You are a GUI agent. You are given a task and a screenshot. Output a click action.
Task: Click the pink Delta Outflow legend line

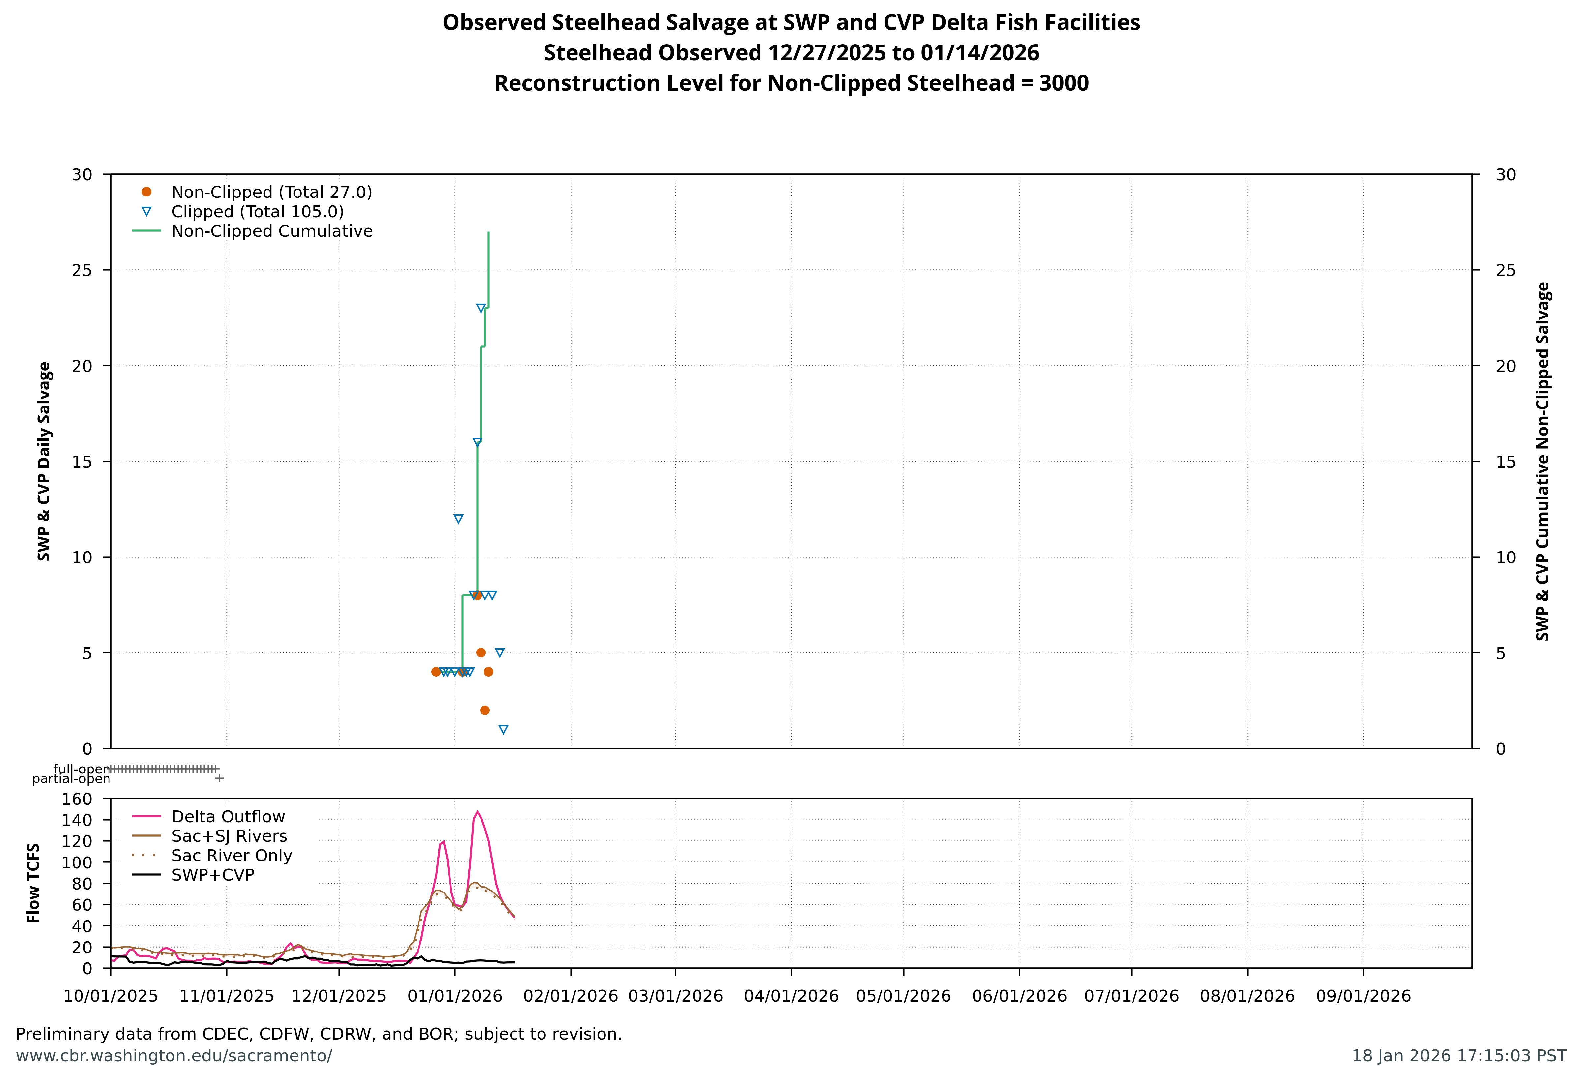(x=146, y=816)
